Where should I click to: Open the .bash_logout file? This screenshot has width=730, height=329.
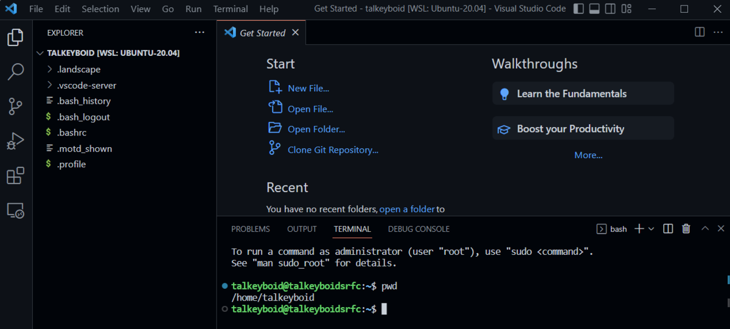124,117
